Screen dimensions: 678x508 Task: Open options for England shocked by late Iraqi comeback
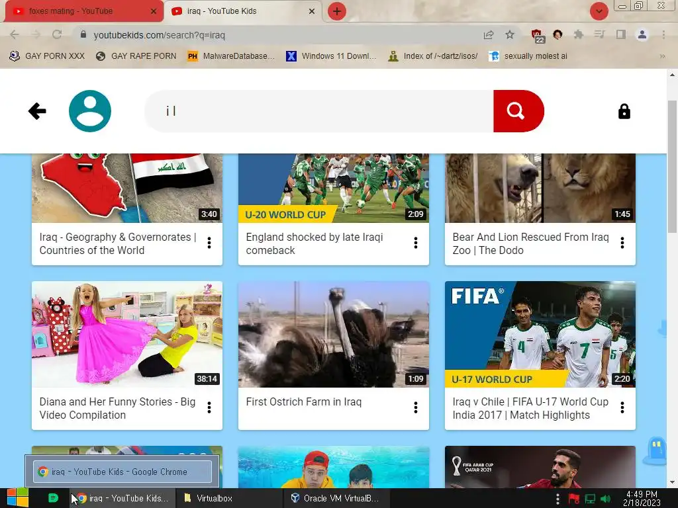(x=416, y=243)
